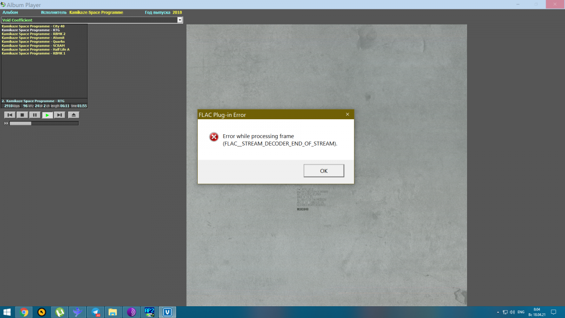Select track "Atomit" in the playlist
This screenshot has width=565, height=318.
point(33,38)
